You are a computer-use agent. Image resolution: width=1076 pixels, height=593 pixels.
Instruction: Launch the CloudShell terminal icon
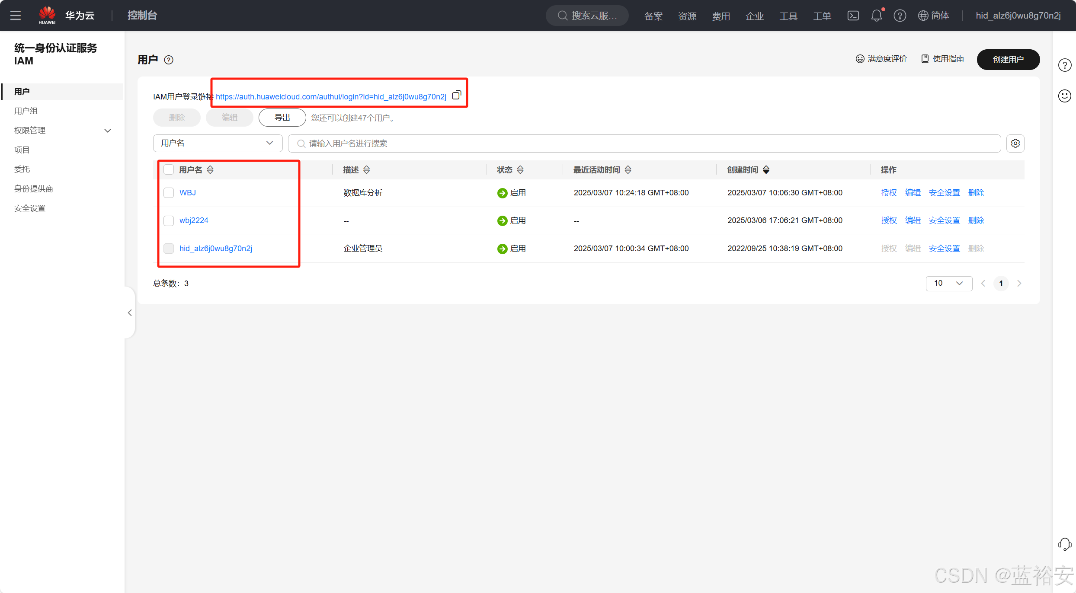(x=853, y=16)
